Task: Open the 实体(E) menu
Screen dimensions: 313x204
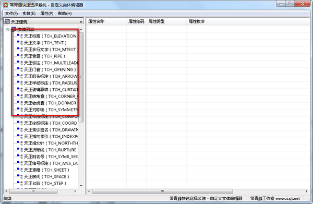Action: point(29,14)
